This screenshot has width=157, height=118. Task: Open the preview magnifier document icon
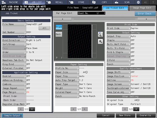tap(101, 34)
